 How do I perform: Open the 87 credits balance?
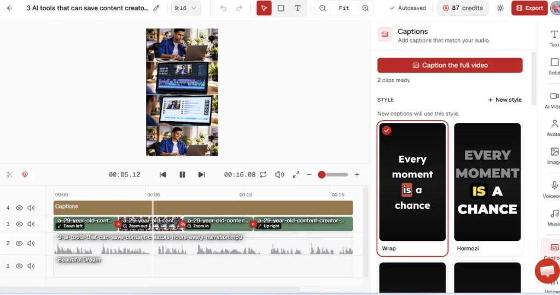(x=463, y=8)
